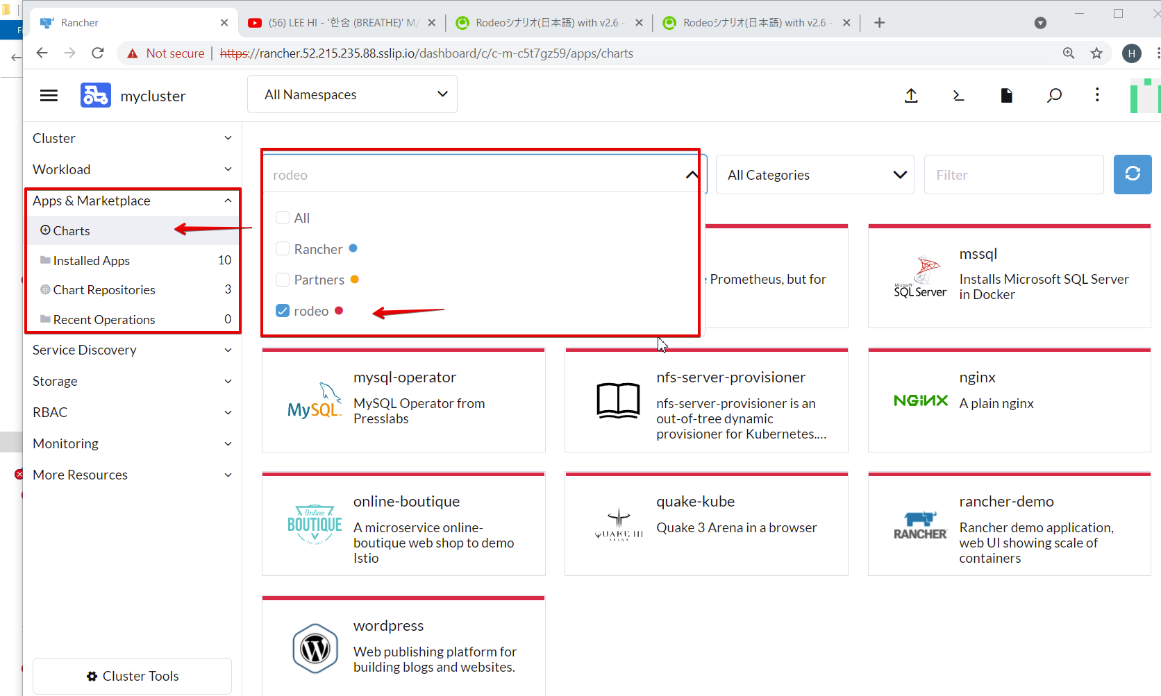Click the browser back arrow

[x=42, y=53]
